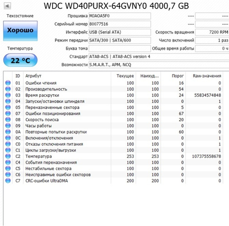Click the Интерфейс field USB (Serial ATA)
This screenshot has height=226, width=229.
120,32
